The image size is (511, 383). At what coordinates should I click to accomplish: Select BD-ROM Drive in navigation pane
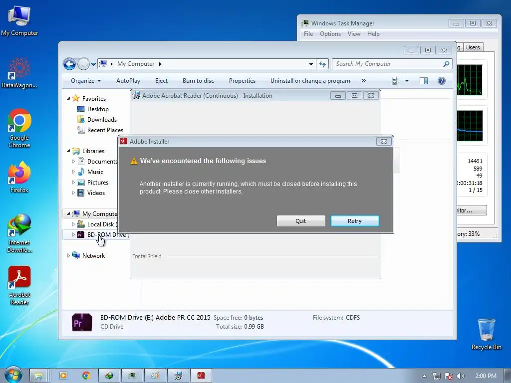[x=103, y=234]
